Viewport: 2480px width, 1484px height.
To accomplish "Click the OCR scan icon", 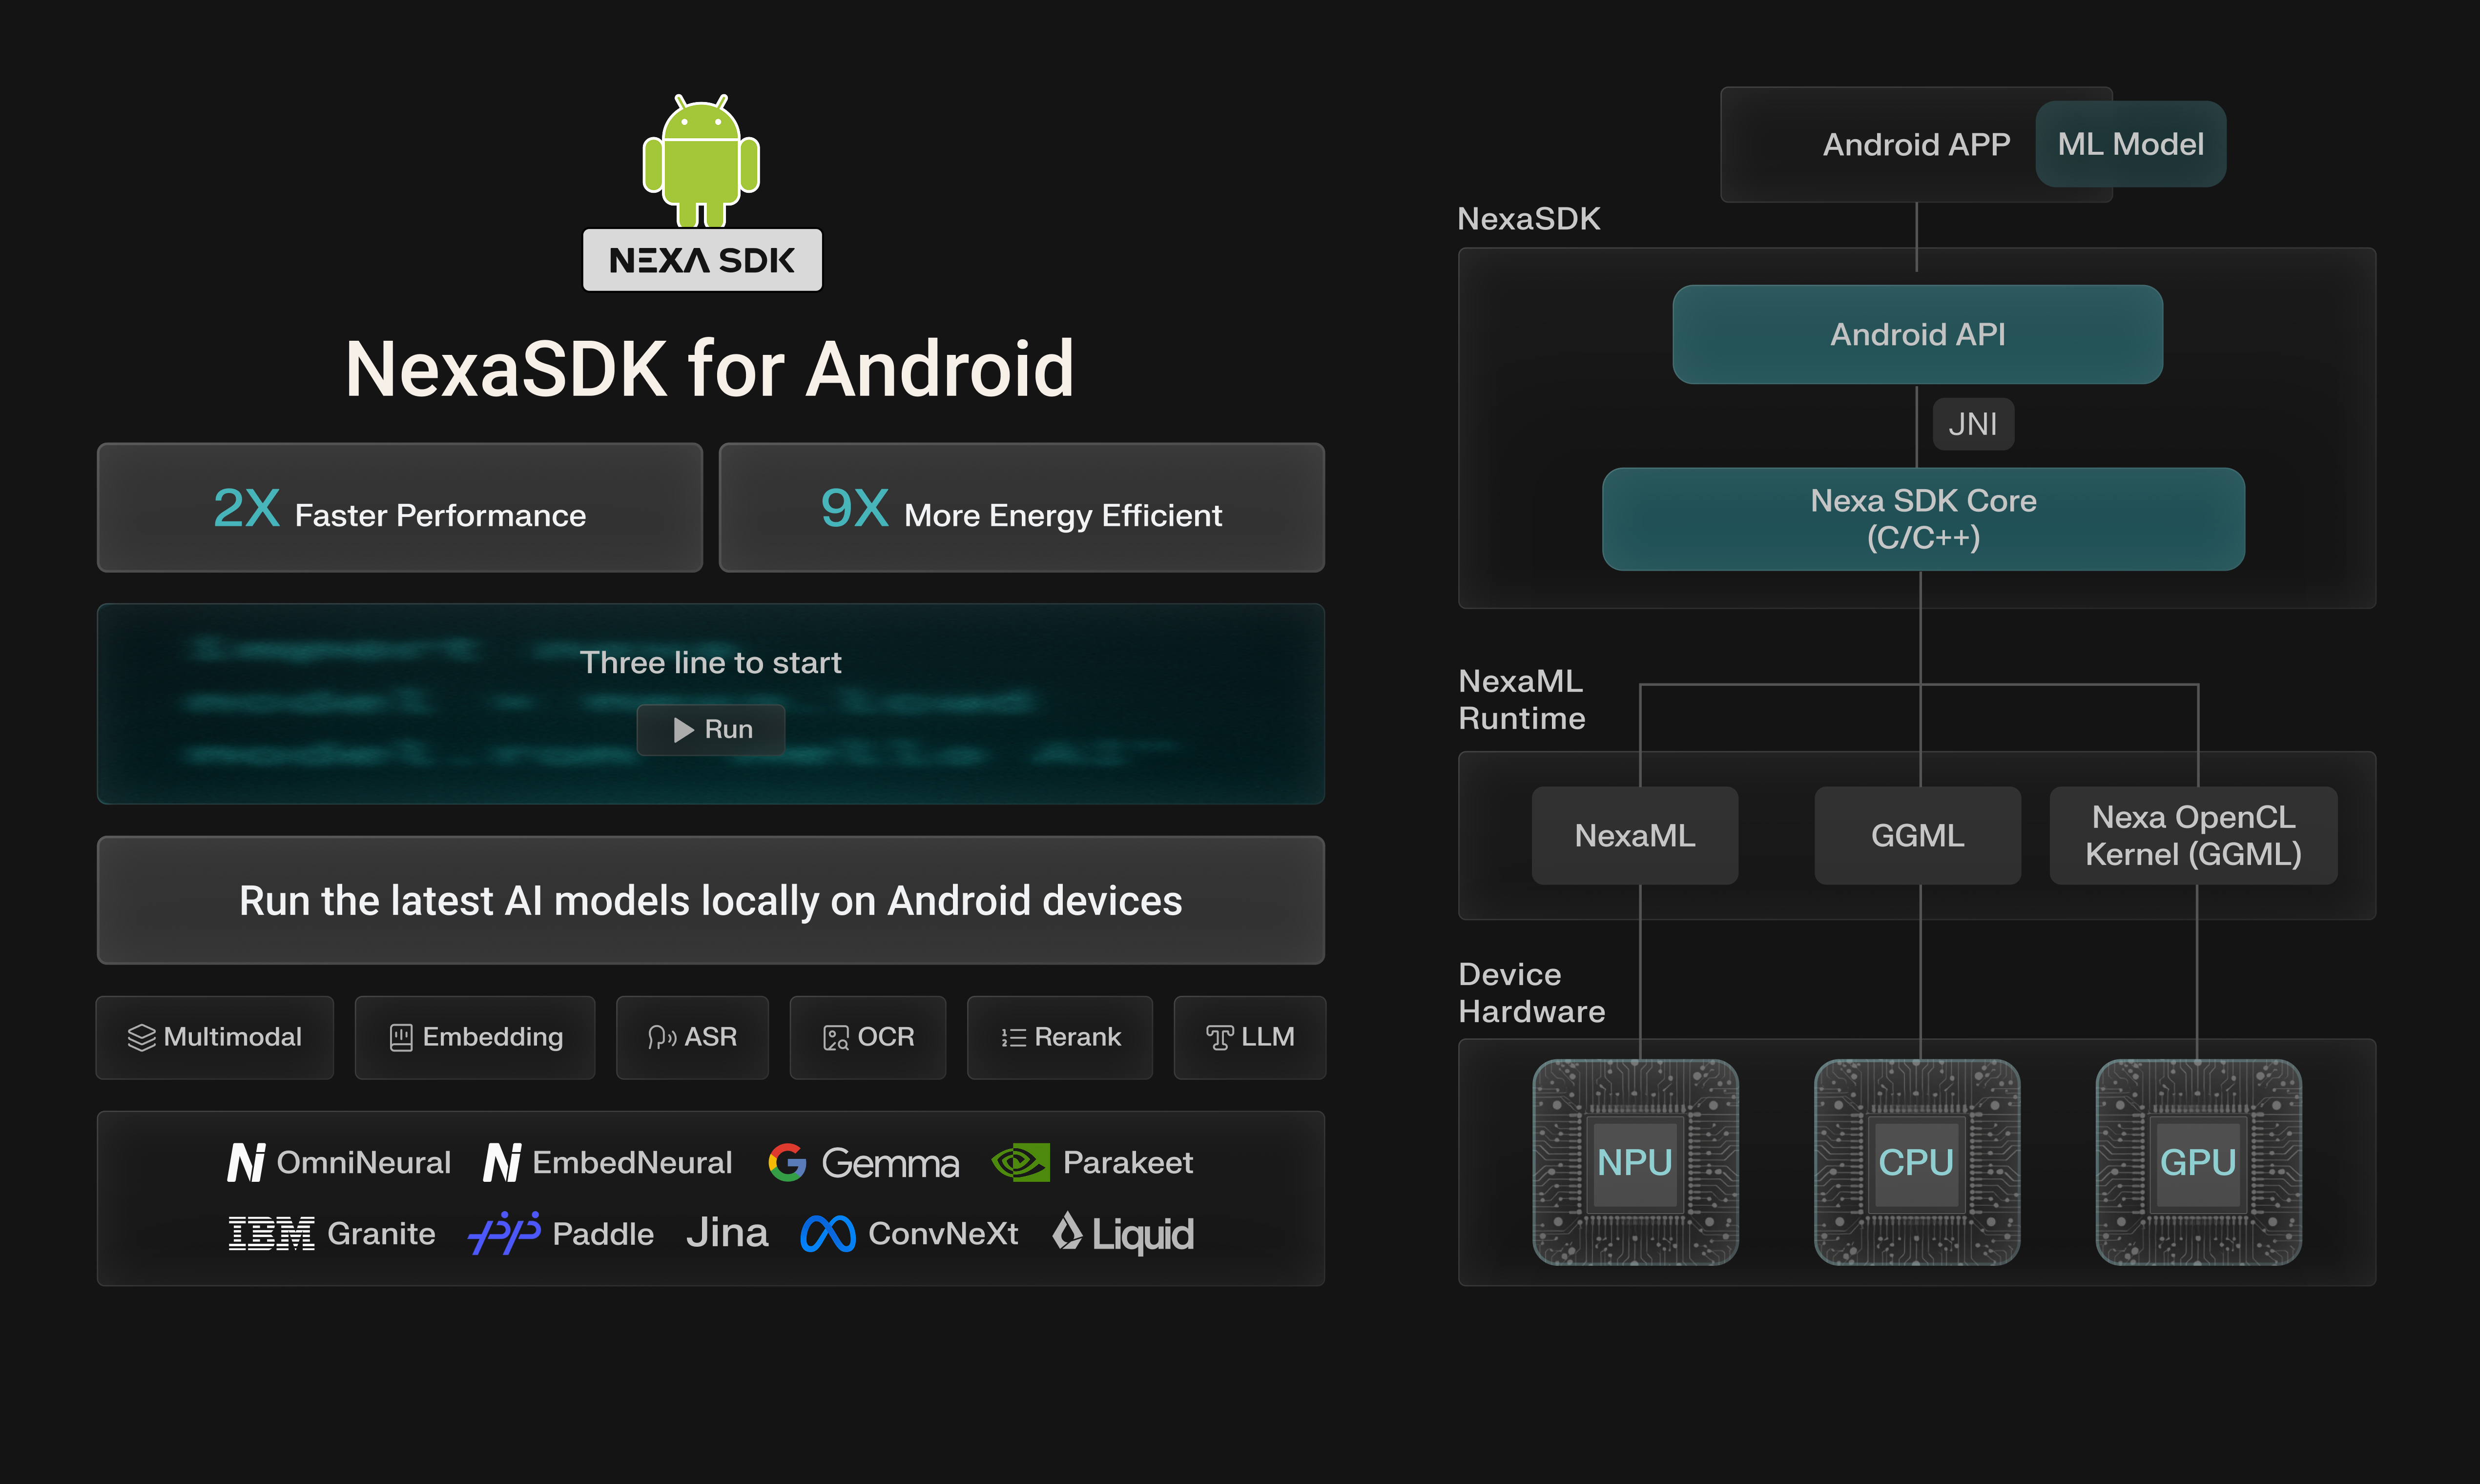I will click(836, 1038).
